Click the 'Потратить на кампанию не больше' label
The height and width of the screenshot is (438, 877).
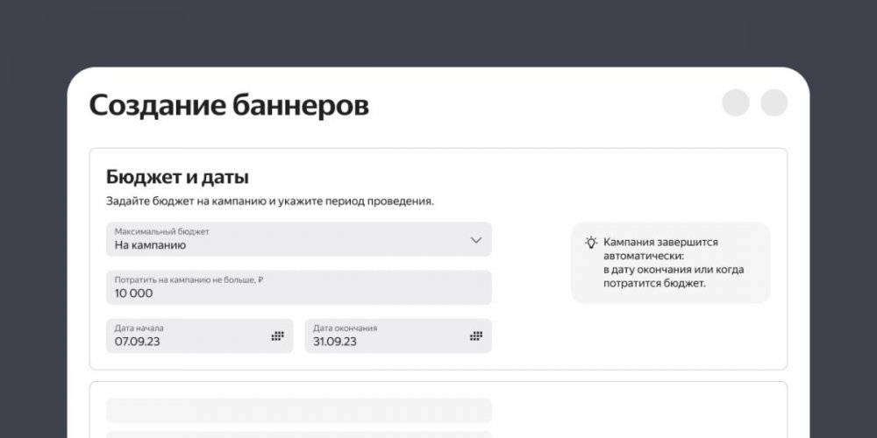189,279
